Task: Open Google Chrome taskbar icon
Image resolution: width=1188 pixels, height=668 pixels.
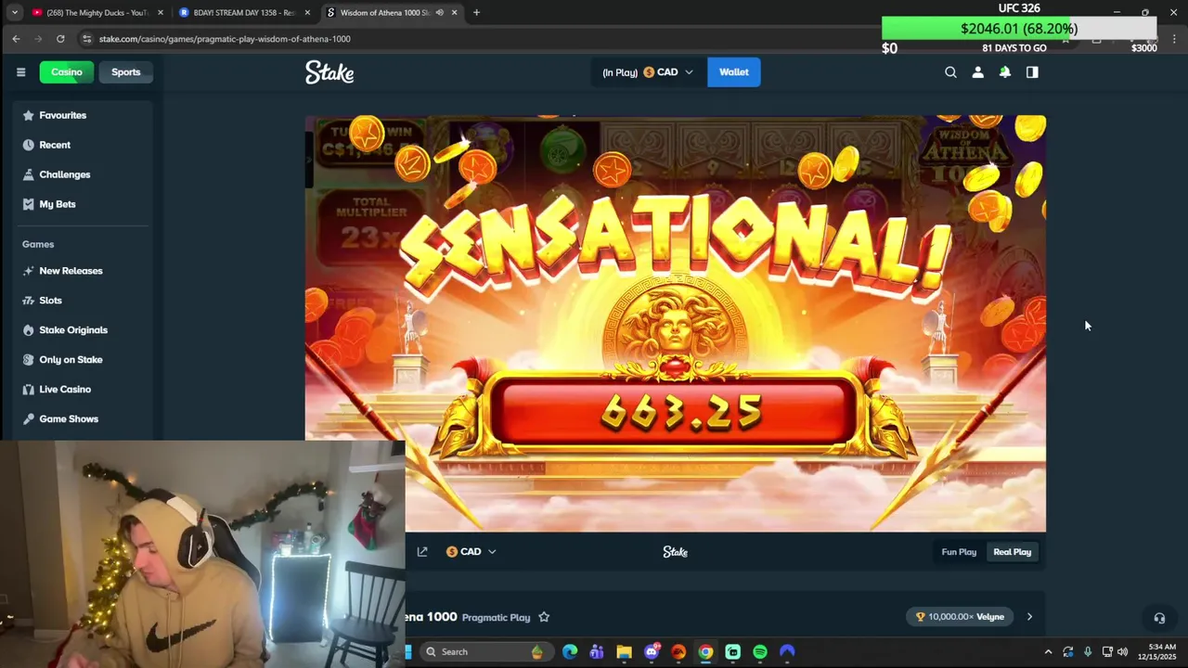Action: coord(705,652)
